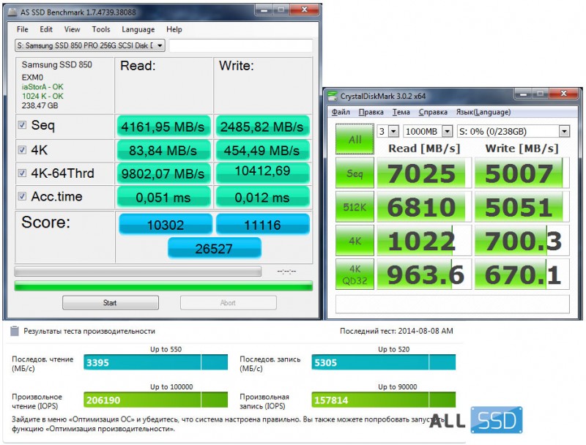Click the read score 10302
The height and width of the screenshot is (445, 586).
166,225
